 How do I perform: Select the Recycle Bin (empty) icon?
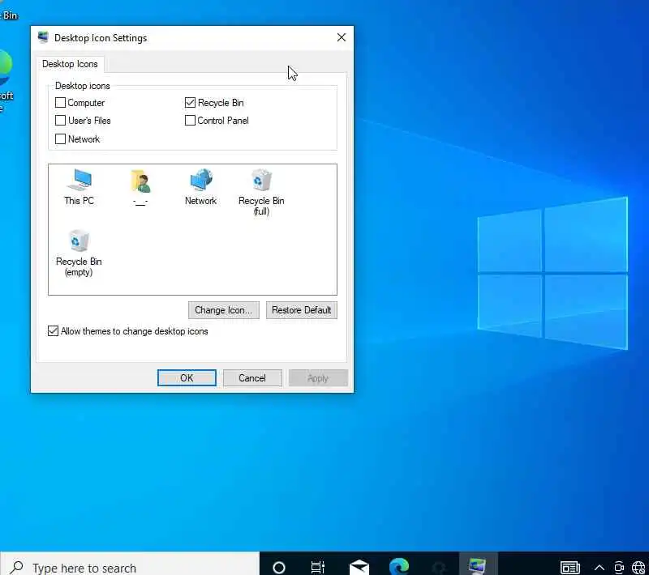pos(79,253)
